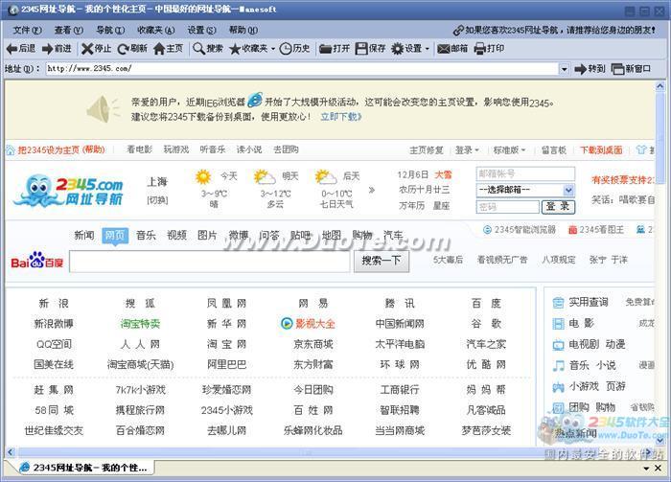The image size is (671, 482).
Task: Open the 淘宝特卖 link
Action: [140, 324]
